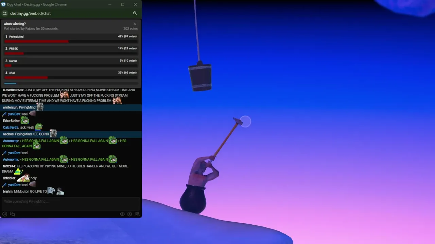The image size is (435, 244).
Task: Open EtherStrike's username
Action: 11,121
